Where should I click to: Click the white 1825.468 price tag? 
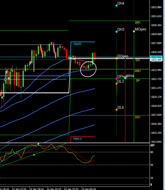157,60
